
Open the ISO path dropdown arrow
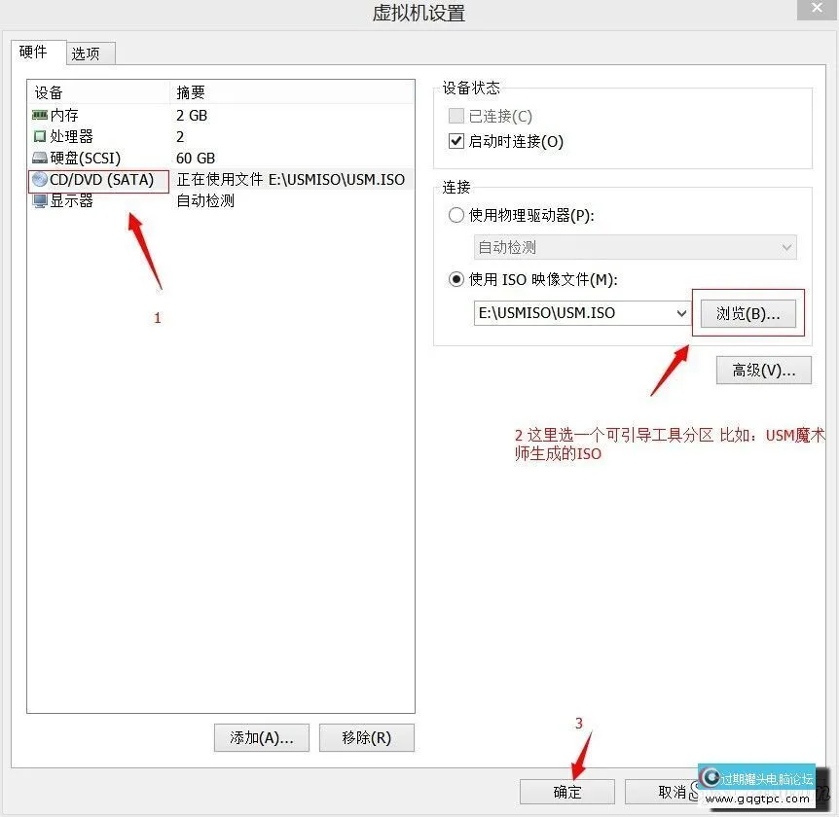pos(680,313)
